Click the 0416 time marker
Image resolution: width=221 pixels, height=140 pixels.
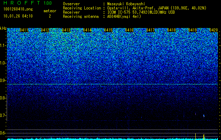pos(129,30)
